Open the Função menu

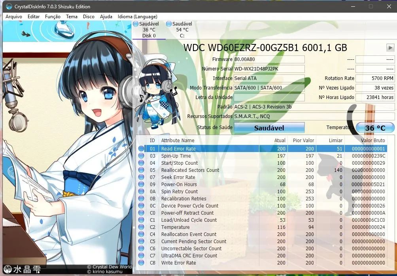53,17
